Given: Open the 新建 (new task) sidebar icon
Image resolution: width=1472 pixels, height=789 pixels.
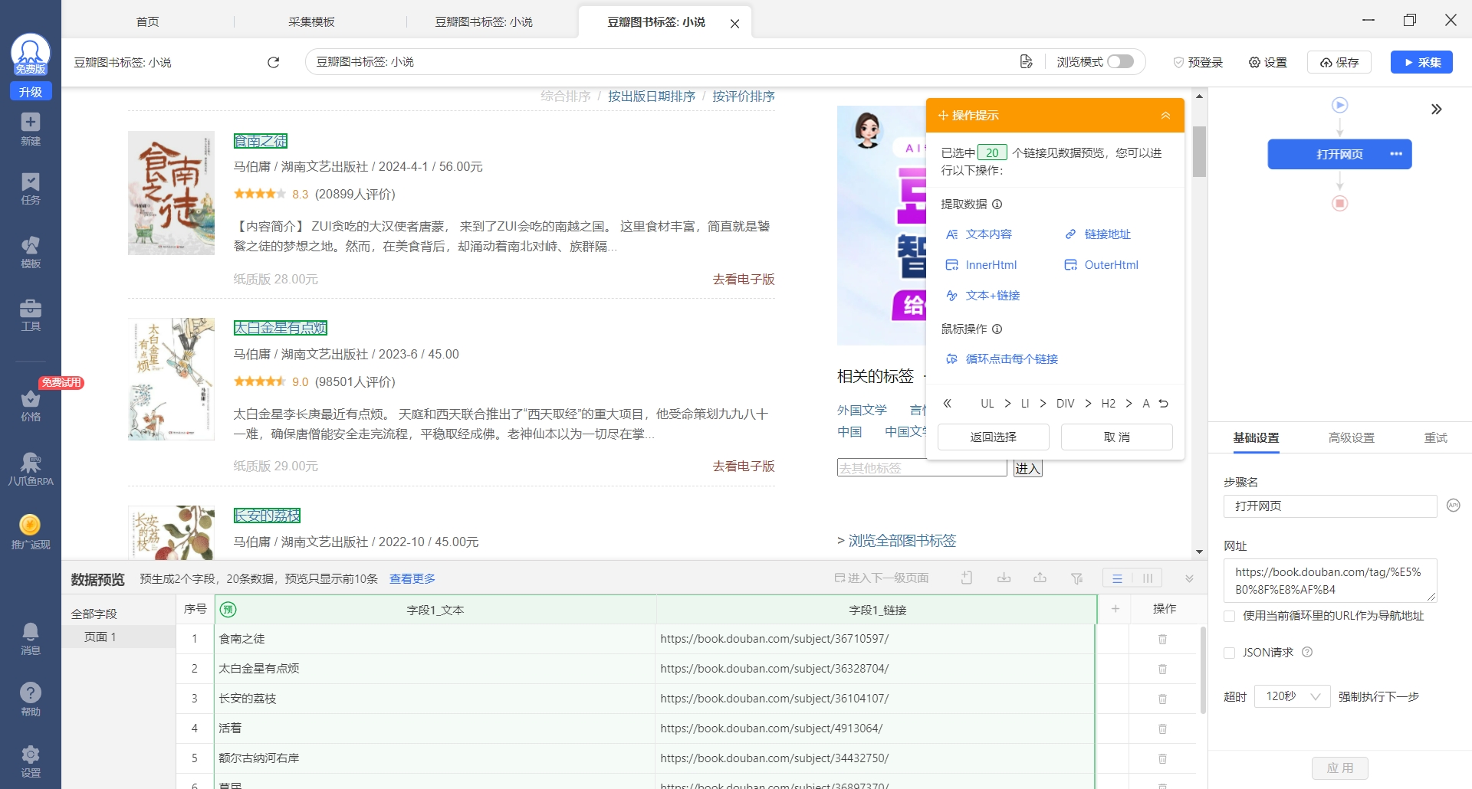Looking at the screenshot, I should tap(31, 129).
